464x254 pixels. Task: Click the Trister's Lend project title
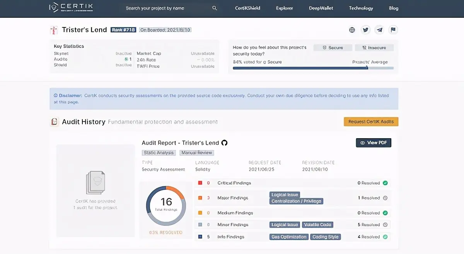84,30
